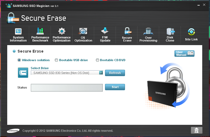Image resolution: width=210 pixels, height=137 pixels.
Task: Click Start to begin secure erase
Action: pos(115,87)
